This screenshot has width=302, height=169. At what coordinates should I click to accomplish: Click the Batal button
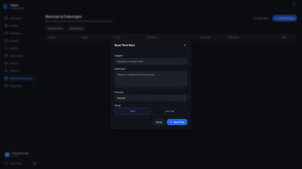click(159, 122)
